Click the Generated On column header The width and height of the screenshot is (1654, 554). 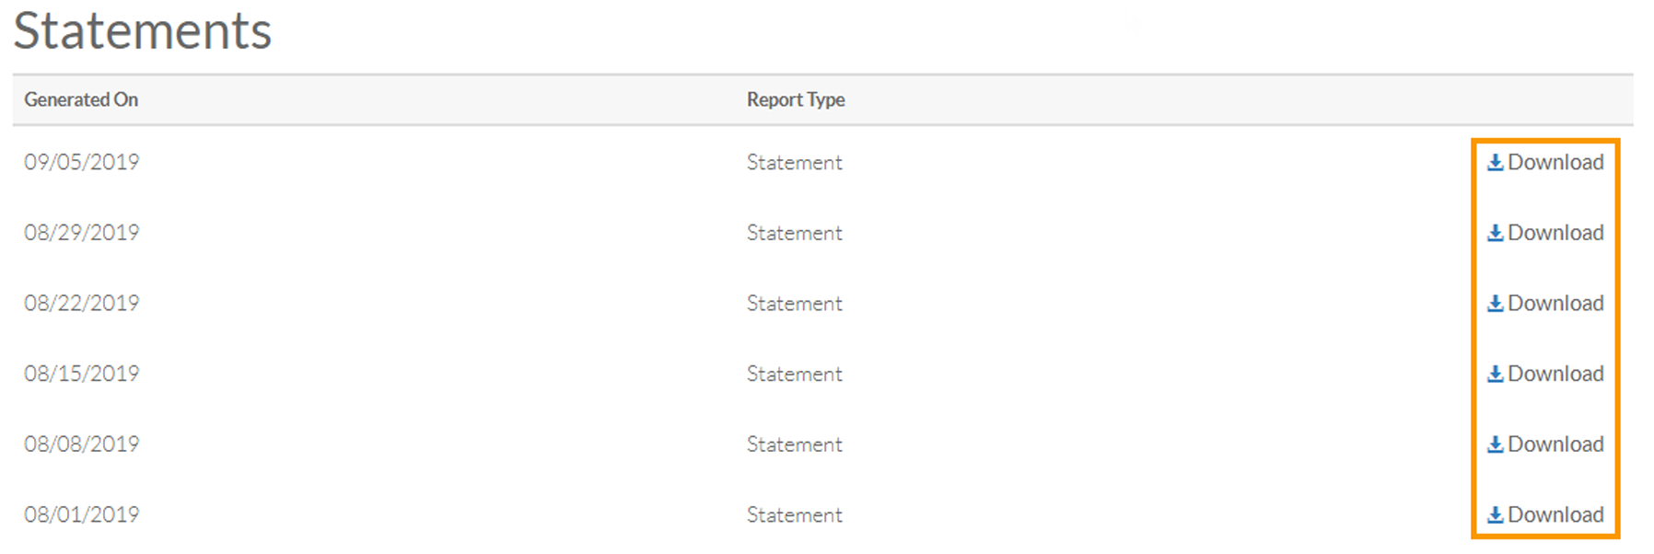(81, 99)
